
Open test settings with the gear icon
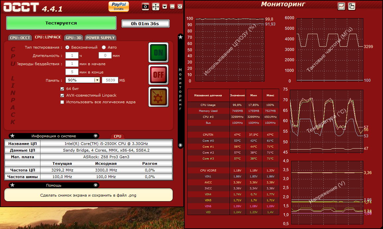[159, 97]
